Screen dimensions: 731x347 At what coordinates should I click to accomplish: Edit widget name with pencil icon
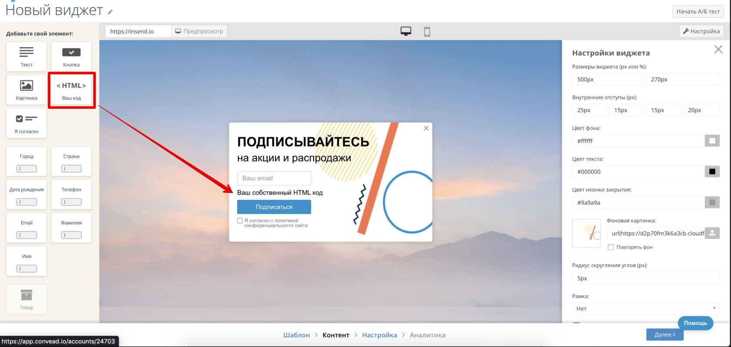click(110, 12)
